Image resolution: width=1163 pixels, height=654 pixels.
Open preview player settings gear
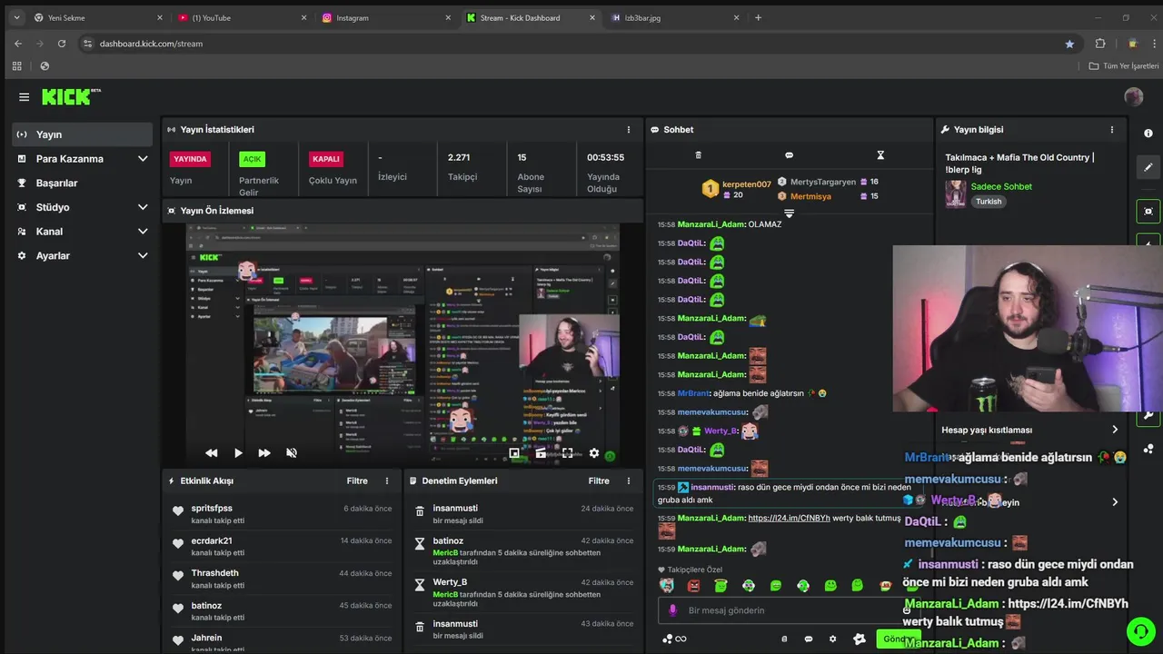point(594,453)
